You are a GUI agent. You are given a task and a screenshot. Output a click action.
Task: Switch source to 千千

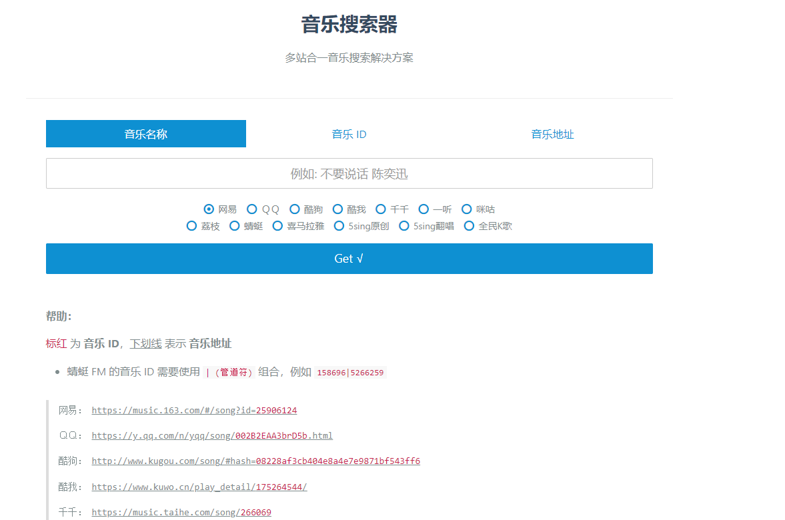[381, 209]
